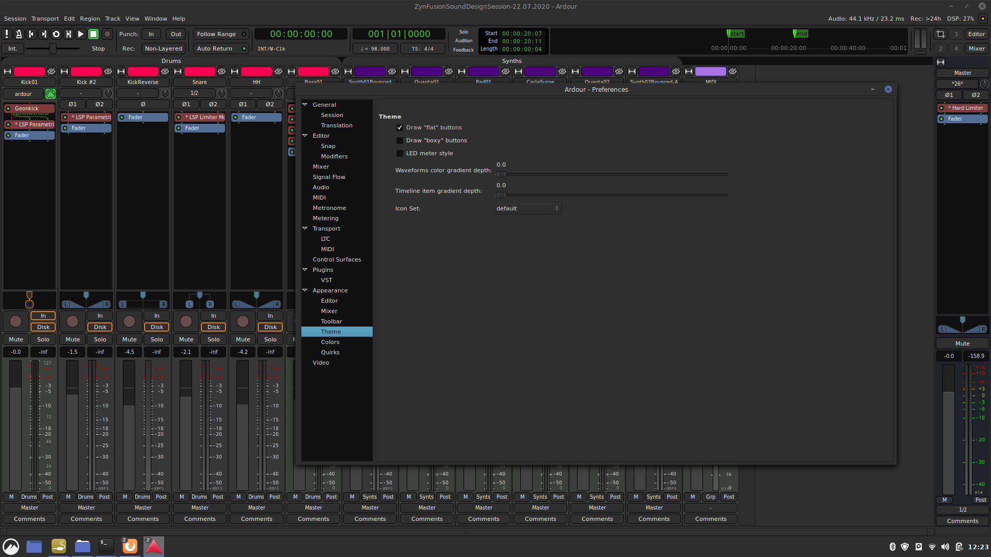Open the Transport menu
Image resolution: width=991 pixels, height=557 pixels.
click(45, 19)
